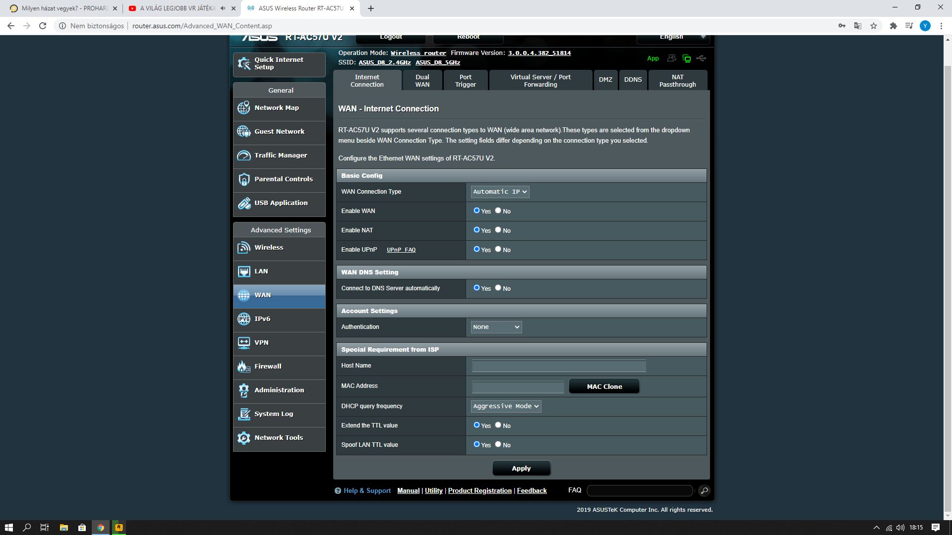Open Chrome extensions puzzle icon

tap(893, 26)
